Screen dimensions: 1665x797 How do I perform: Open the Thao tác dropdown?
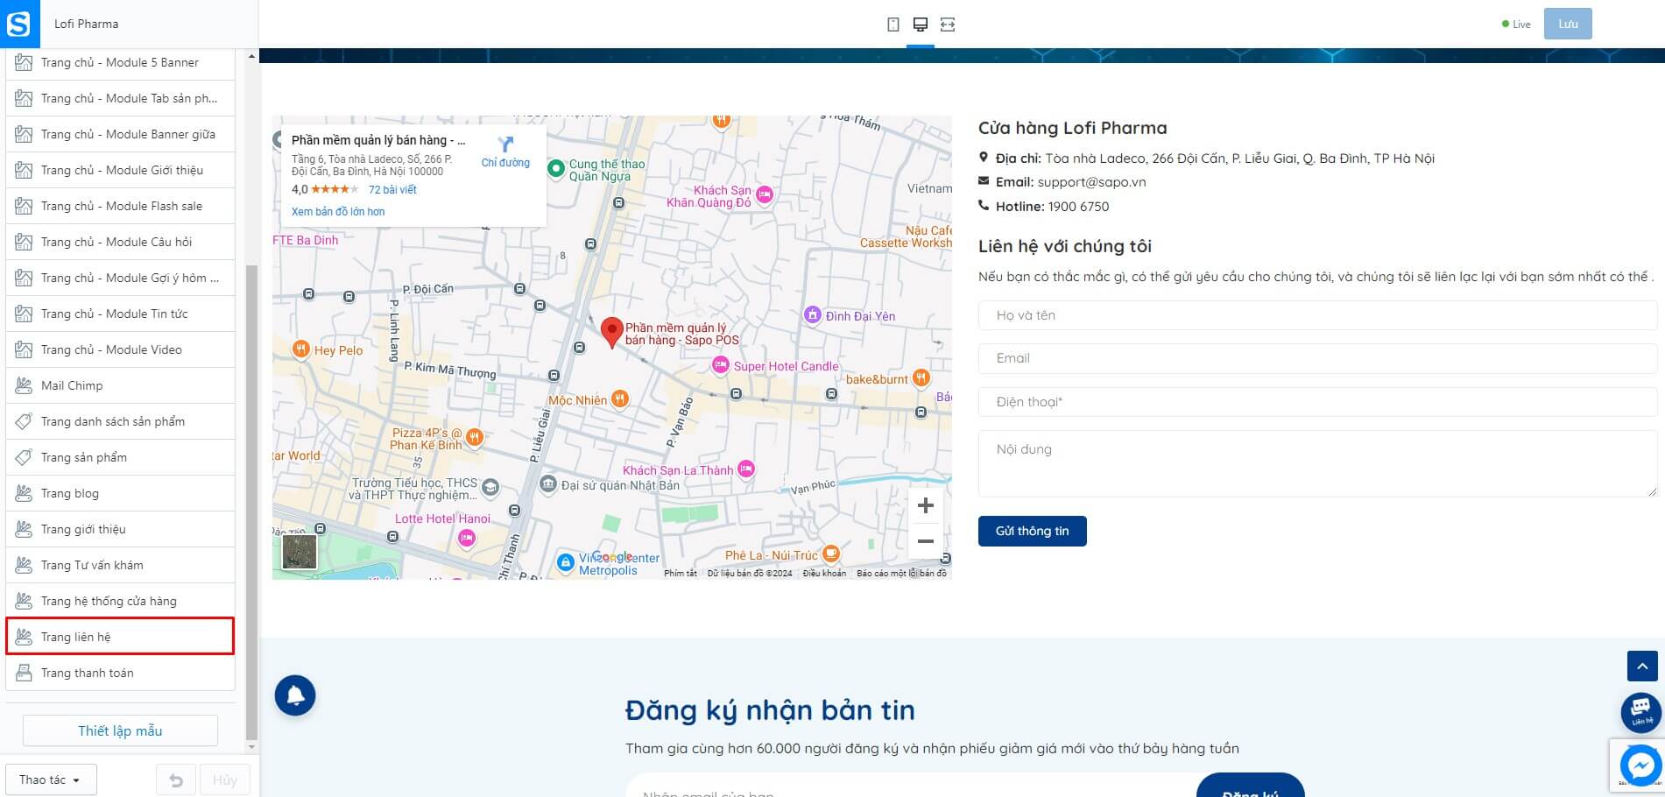click(x=51, y=779)
